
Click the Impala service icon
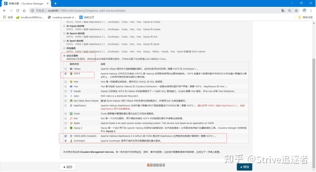[71, 91]
